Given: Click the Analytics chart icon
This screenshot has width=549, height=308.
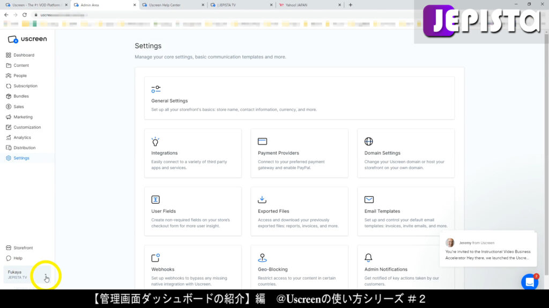Looking at the screenshot, I should point(9,137).
